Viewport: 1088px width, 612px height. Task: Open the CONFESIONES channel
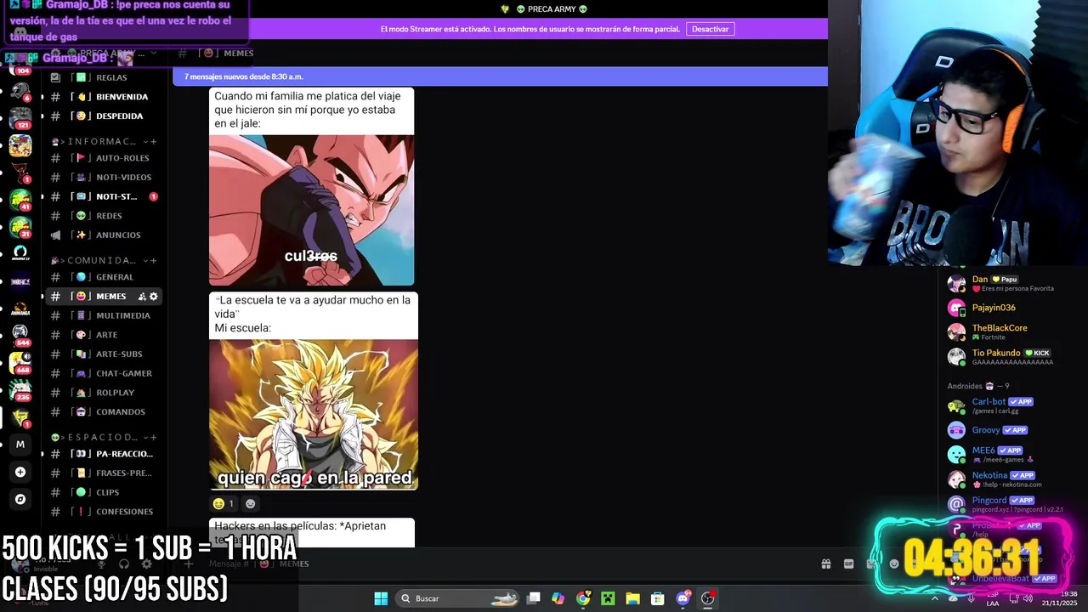(x=104, y=512)
